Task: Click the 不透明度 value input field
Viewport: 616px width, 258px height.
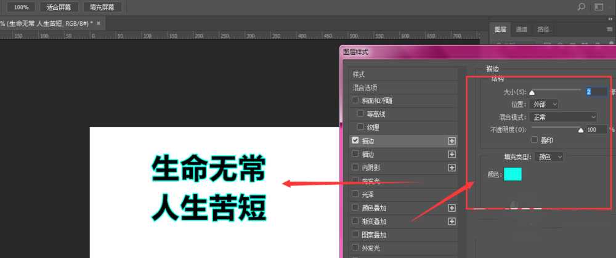Action: point(596,129)
